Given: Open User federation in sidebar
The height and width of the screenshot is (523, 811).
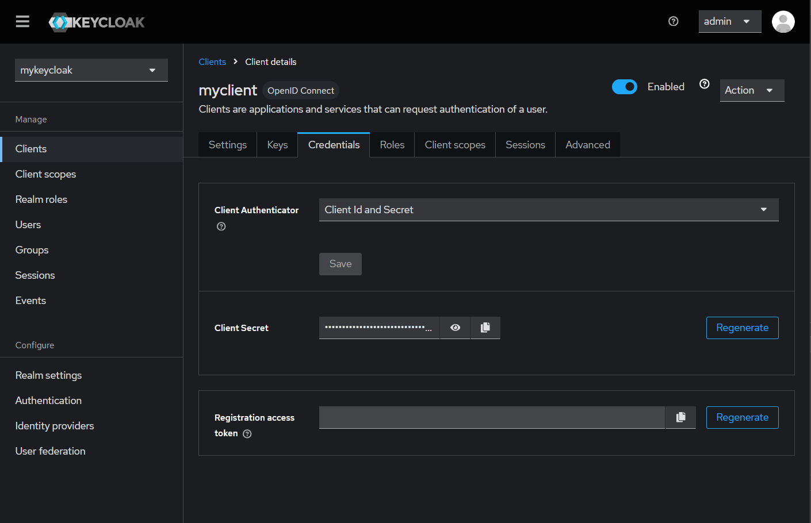Looking at the screenshot, I should (91, 451).
